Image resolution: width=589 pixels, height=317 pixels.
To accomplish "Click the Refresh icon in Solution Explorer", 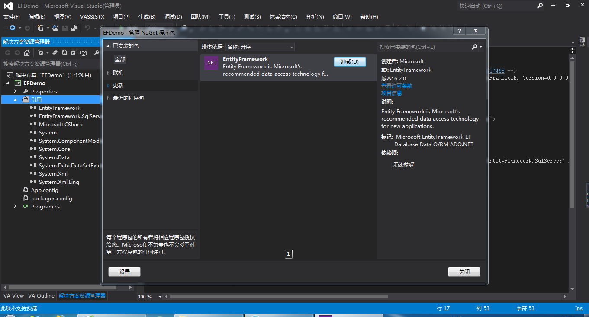I will click(x=64, y=53).
